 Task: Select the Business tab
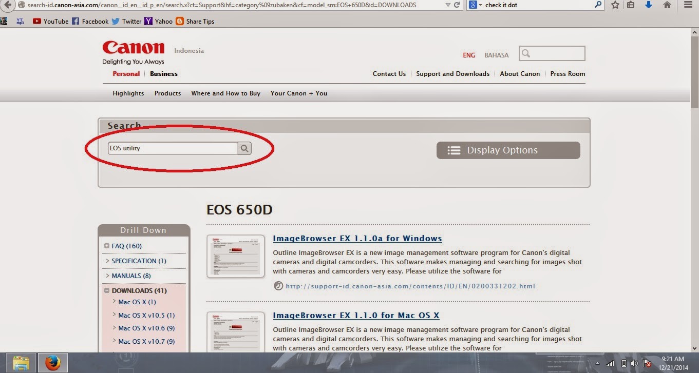164,74
